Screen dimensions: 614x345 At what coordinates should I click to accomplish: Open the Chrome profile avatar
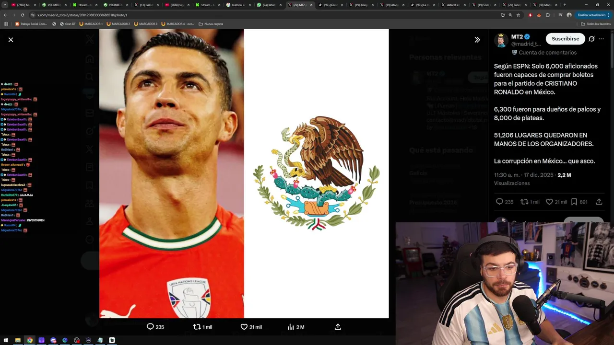click(x=569, y=15)
